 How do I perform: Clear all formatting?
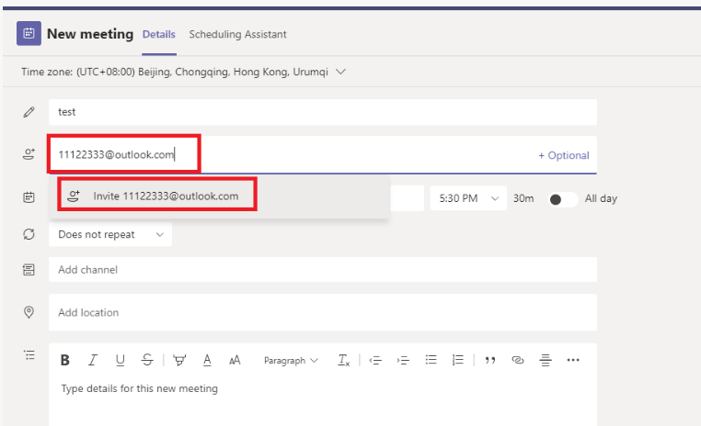343,360
